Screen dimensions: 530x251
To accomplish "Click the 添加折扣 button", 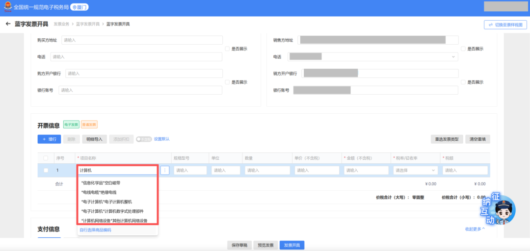I will 121,139.
